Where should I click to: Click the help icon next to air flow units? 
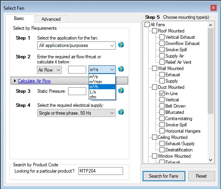[x=121, y=69]
